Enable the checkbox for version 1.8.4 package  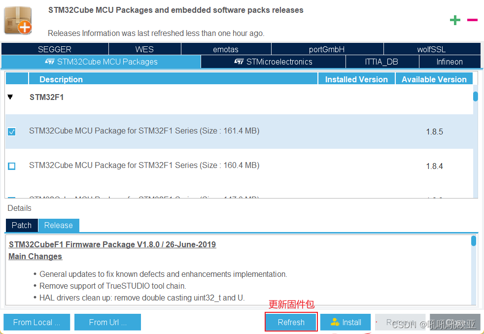(x=11, y=166)
